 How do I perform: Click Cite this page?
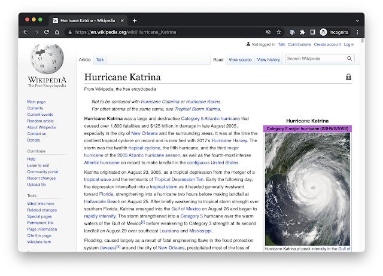tap(39, 235)
